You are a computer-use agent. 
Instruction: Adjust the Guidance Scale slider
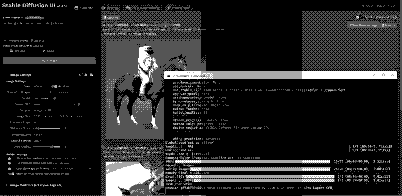(47, 128)
